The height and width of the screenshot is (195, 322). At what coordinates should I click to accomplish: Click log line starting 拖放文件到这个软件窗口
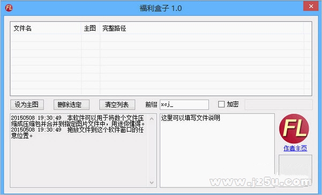(x=77, y=133)
